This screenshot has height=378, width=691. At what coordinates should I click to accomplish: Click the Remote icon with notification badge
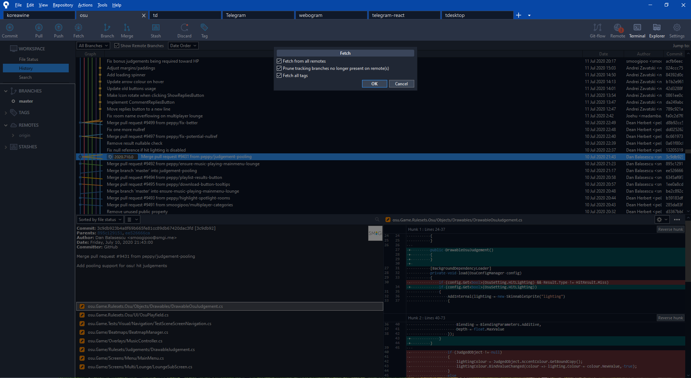point(618,30)
